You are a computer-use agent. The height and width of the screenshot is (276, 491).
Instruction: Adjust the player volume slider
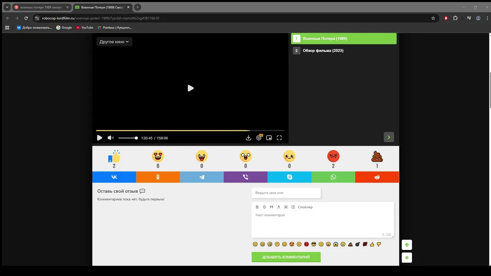click(x=128, y=138)
